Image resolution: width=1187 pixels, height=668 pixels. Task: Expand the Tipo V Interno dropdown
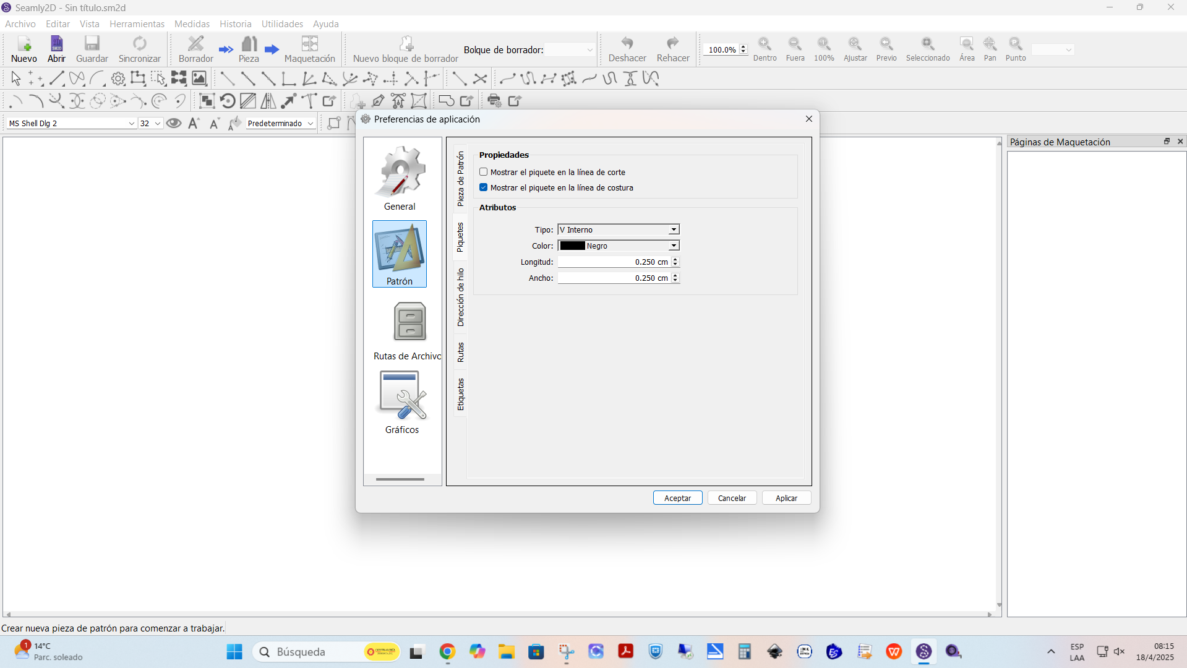click(619, 229)
